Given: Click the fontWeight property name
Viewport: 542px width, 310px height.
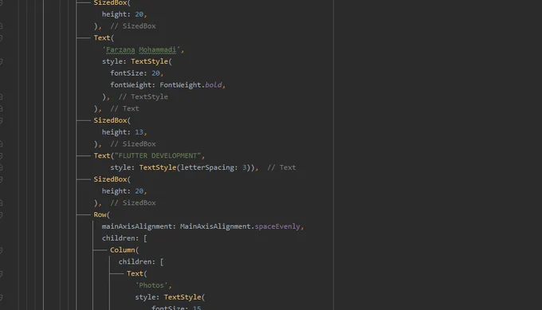Looking at the screenshot, I should (131, 85).
